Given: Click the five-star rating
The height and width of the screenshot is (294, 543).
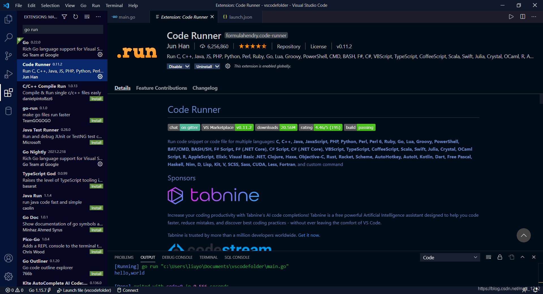Looking at the screenshot, I should coord(253,46).
